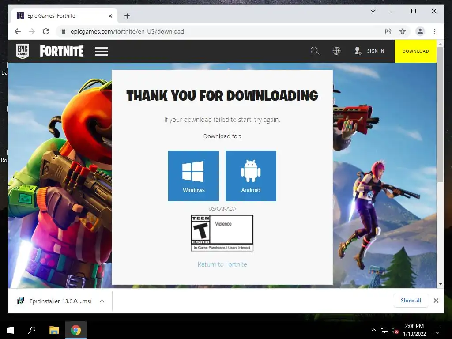452x339 pixels.
Task: Maximize the Chrome window
Action: (413, 11)
